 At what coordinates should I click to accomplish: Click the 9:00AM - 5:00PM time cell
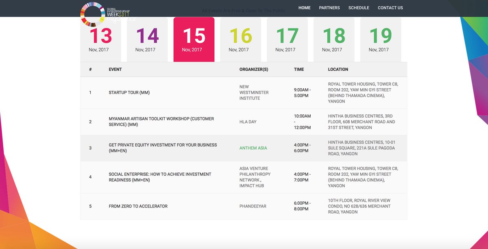(303, 93)
